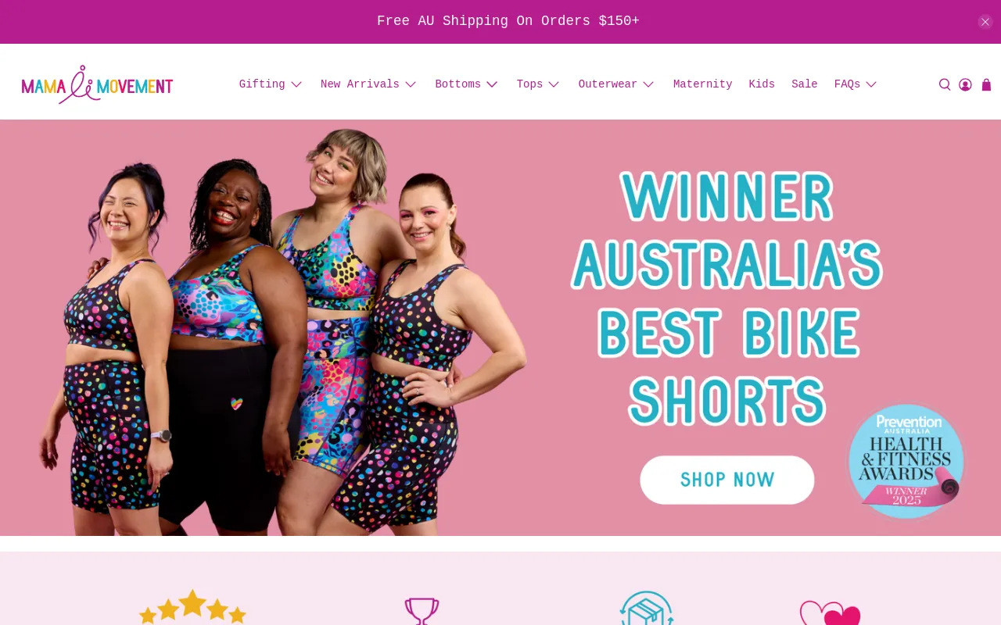
Task: Expand the New Arrivals dropdown chevron
Action: coord(411,84)
